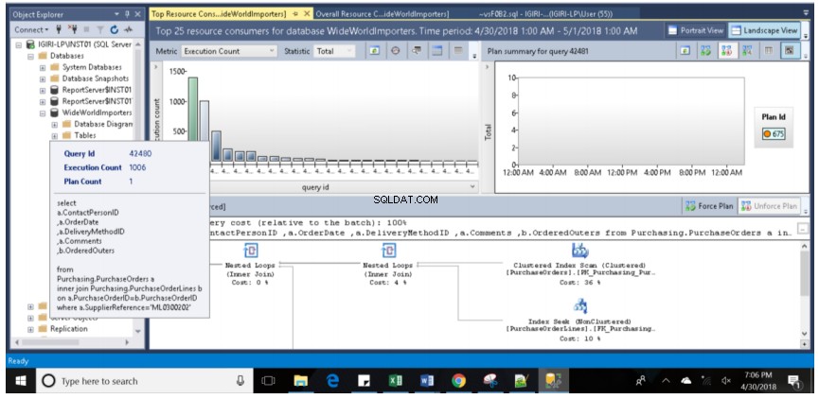Image resolution: width=819 pixels, height=399 pixels.
Task: Select Plan Id 675 in the legend
Action: click(773, 134)
